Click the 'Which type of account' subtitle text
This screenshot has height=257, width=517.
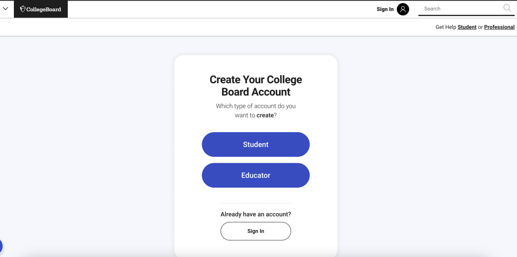[256, 106]
